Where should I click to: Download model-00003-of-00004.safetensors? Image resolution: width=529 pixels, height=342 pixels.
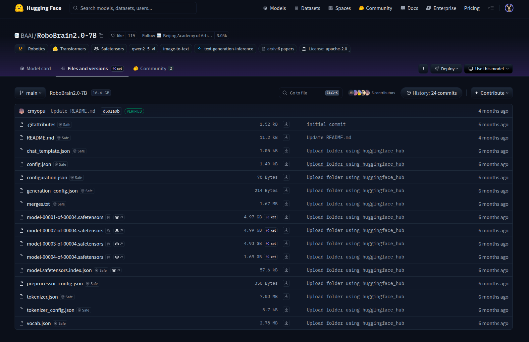tap(286, 244)
